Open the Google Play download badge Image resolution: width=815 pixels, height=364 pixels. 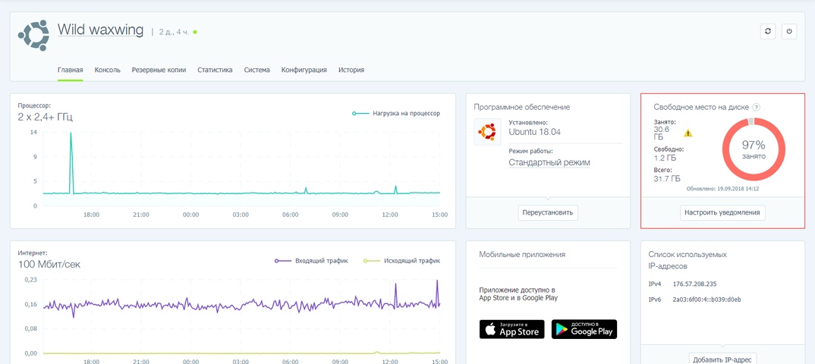(x=584, y=329)
